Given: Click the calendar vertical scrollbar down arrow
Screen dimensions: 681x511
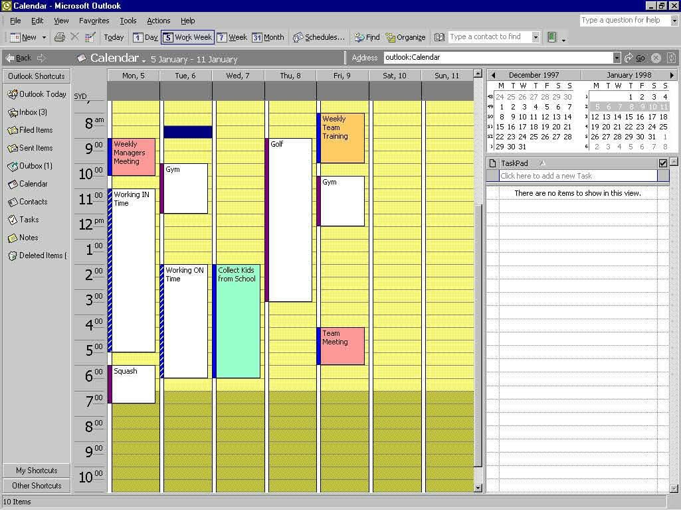Looking at the screenshot, I should 478,488.
